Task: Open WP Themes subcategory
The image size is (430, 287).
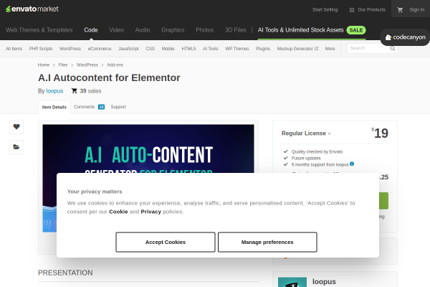Action: (x=237, y=49)
